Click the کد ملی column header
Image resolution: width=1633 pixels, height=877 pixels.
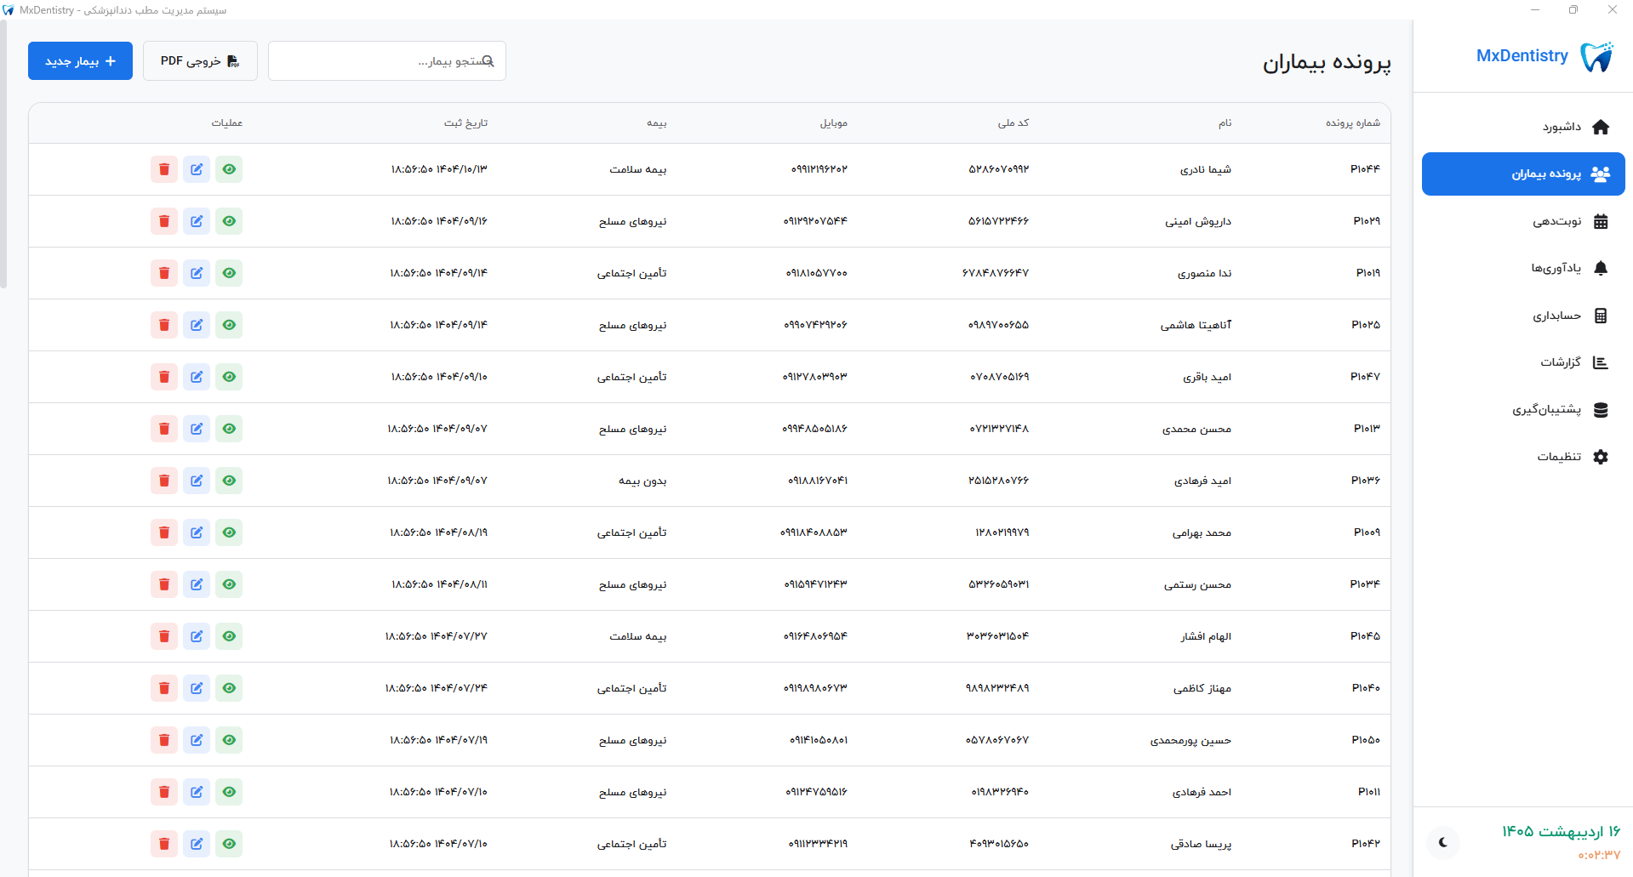coord(1013,123)
